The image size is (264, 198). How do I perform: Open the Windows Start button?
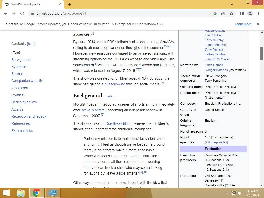[x=6, y=193]
